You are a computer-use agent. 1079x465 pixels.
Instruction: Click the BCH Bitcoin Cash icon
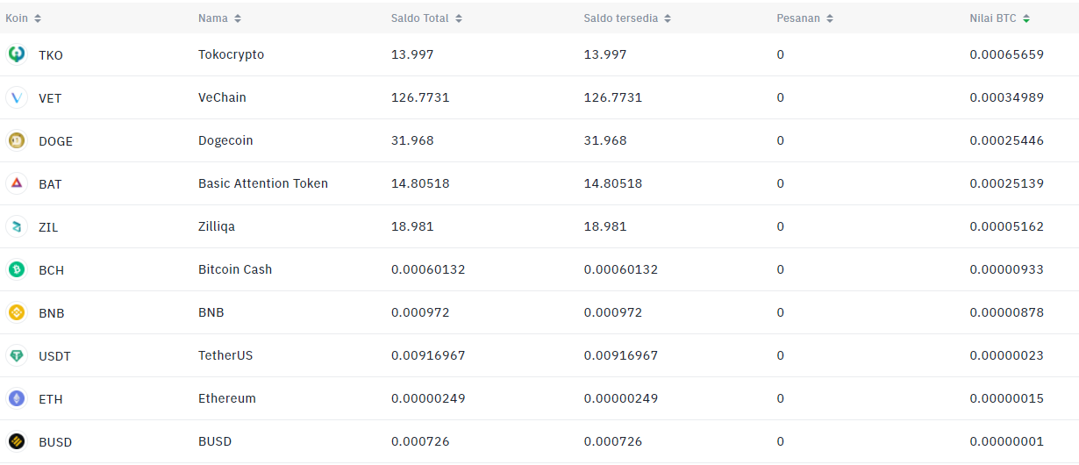(16, 269)
